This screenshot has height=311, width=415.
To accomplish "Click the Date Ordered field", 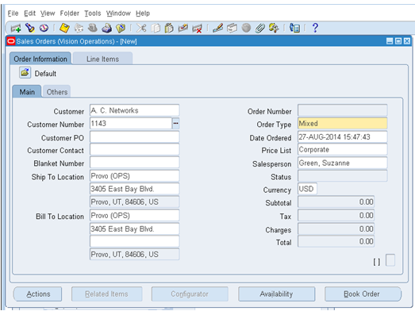I will tap(343, 136).
